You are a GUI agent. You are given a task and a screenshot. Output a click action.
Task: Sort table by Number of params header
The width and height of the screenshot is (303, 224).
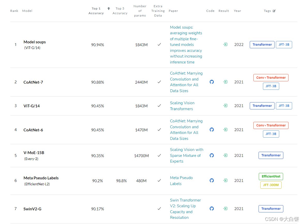(x=140, y=11)
